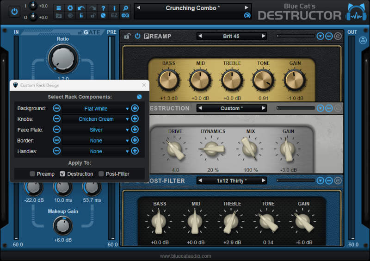
Task: Click the Preamp header 'e' edit icon
Action: pos(338,36)
